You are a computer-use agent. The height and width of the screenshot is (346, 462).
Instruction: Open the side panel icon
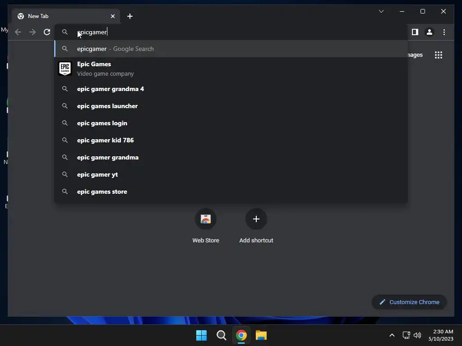(415, 32)
